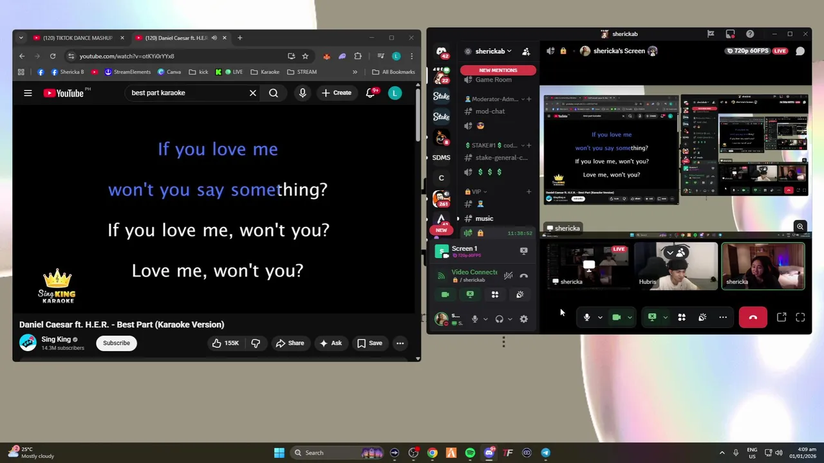
Task: Open Discord user settings gear
Action: coord(523,319)
